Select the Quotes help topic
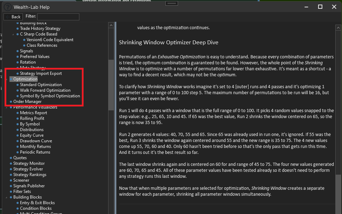The width and height of the screenshot is (342, 214). pyautogui.click(x=20, y=158)
